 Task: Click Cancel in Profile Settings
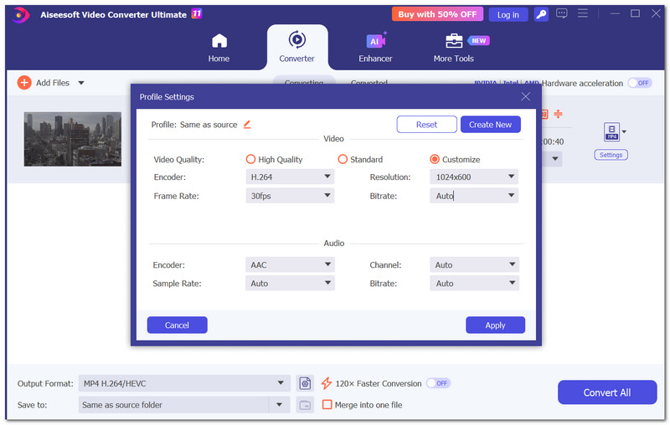pos(177,325)
